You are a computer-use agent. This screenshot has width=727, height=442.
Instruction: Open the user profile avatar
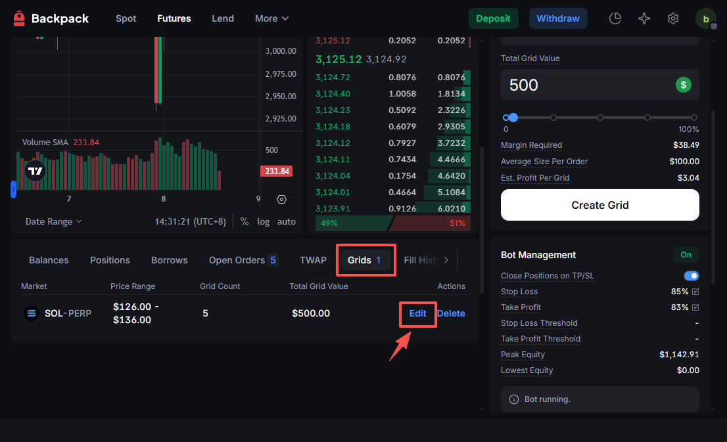tap(705, 18)
